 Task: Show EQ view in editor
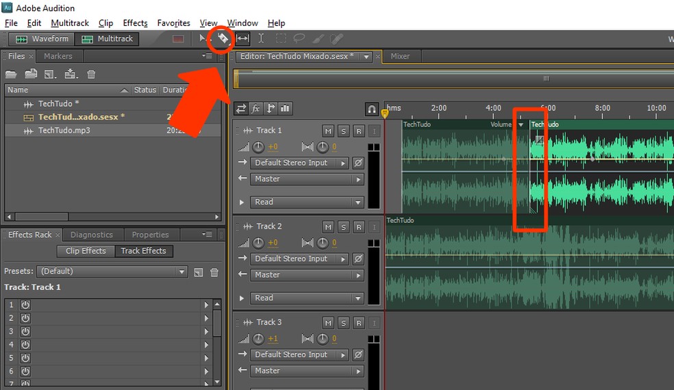pos(285,109)
